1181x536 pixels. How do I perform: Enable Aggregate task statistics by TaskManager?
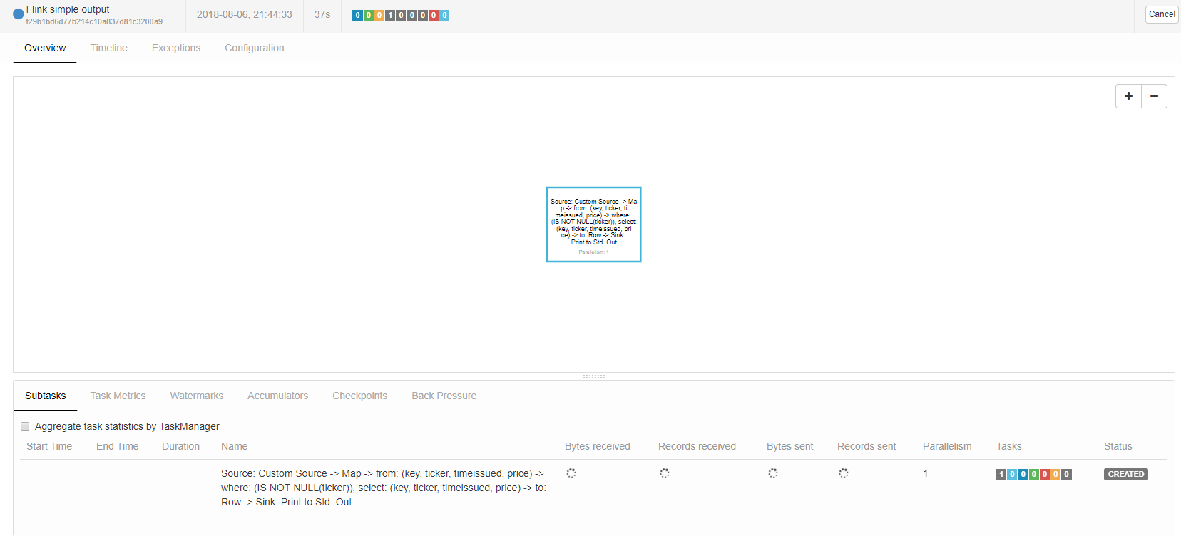(25, 426)
